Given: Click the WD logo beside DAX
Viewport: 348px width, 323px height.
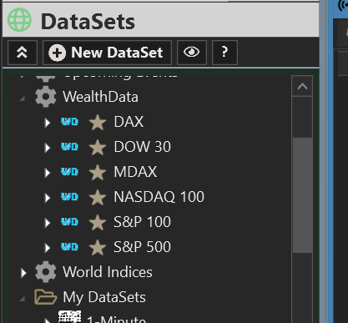Looking at the screenshot, I should 69,122.
